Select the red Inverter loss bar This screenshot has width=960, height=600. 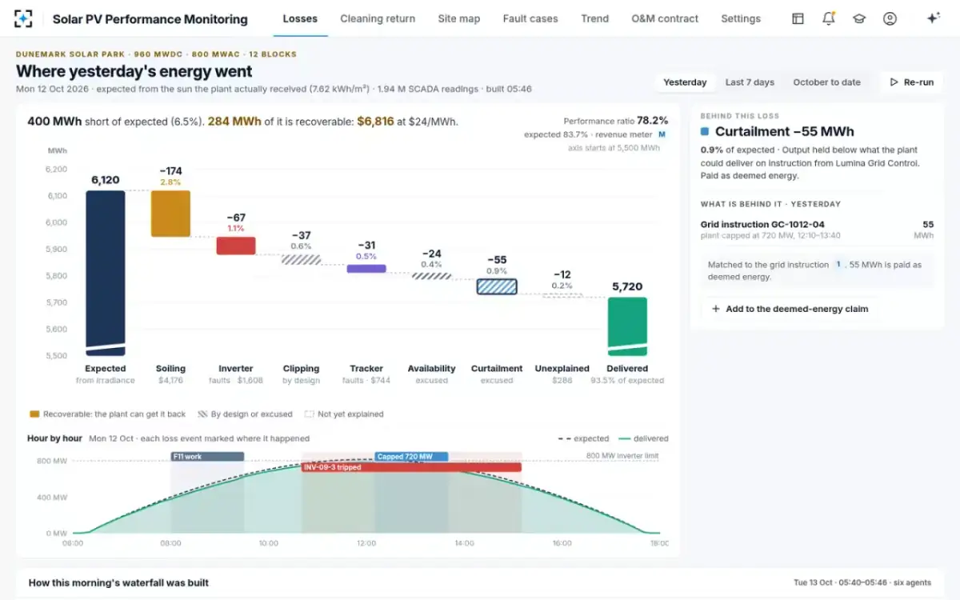(236, 246)
